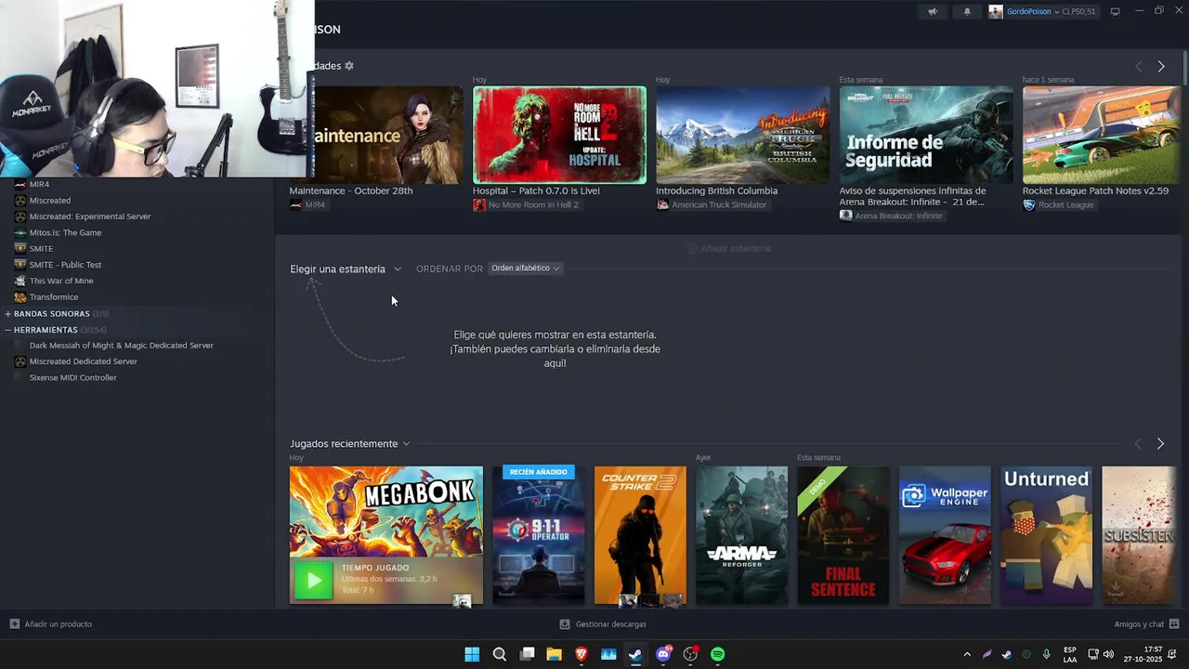Open Introducing British Columbia news card
The width and height of the screenshot is (1189, 669).
pos(742,136)
